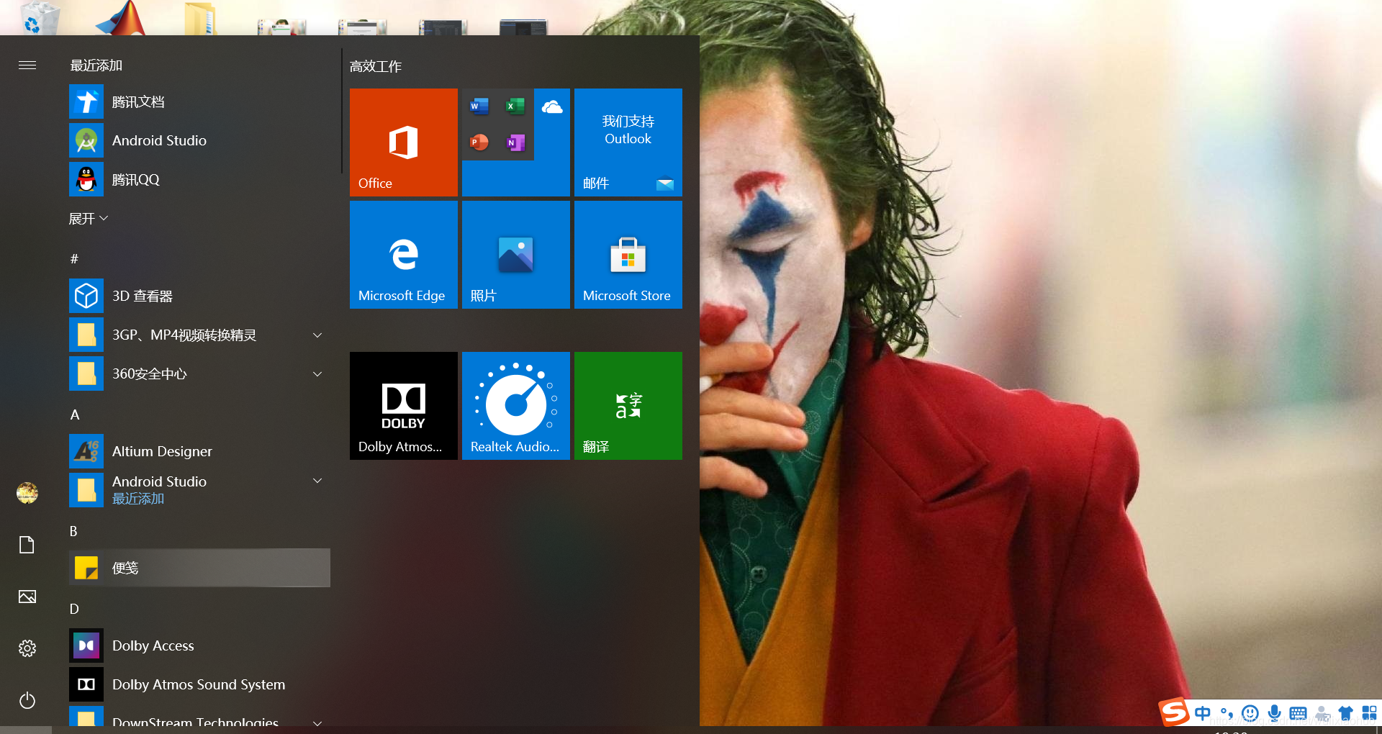Expand the Android Studio folder under A

click(x=317, y=481)
